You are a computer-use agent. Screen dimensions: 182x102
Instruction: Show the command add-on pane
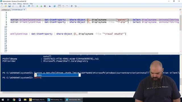[75, 6]
